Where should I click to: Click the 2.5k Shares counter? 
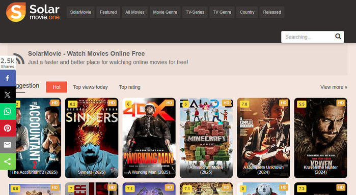click(x=7, y=63)
